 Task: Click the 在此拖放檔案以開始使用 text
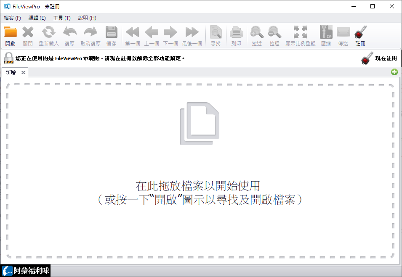pos(198,186)
